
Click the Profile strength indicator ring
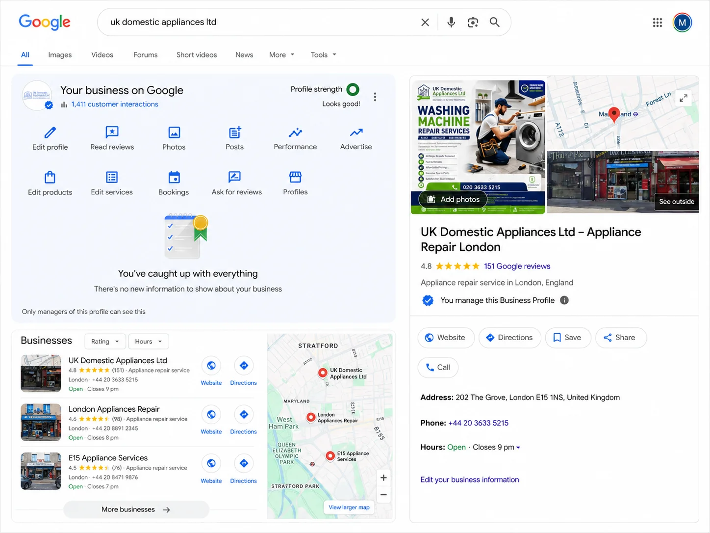(x=353, y=89)
